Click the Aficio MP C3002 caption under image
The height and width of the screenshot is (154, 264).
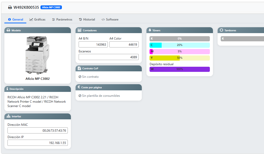pyautogui.click(x=38, y=79)
